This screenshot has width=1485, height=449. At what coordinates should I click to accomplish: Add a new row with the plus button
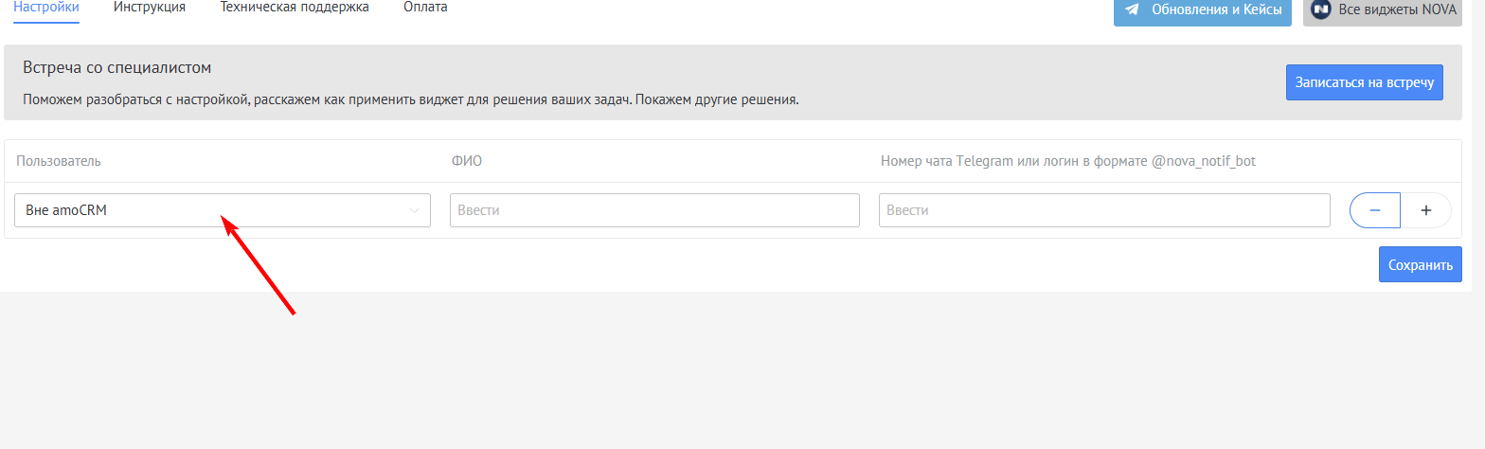(1425, 210)
